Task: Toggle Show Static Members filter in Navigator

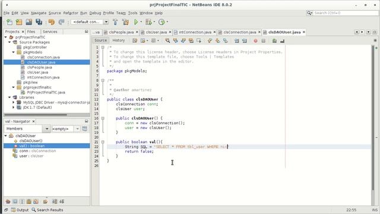Action: click(x=22, y=202)
